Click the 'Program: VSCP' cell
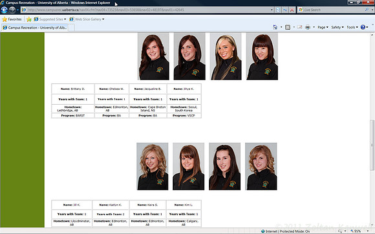Screen dimensions: 375x234 184,116
